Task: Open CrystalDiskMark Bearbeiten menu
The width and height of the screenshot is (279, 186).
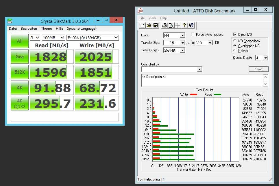Action: click(29, 28)
